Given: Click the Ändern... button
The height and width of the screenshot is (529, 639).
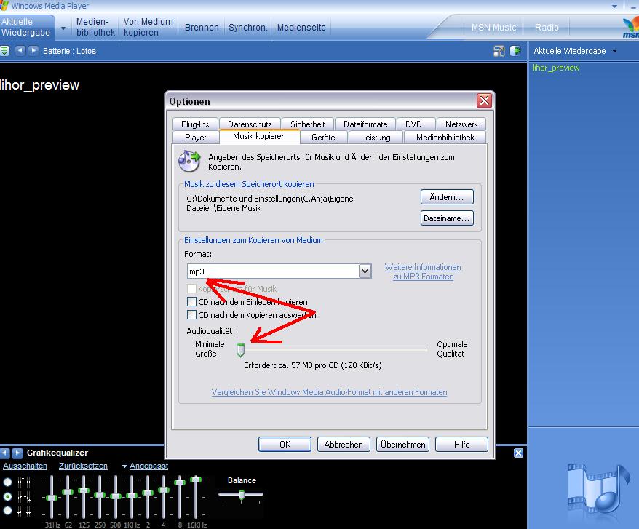Looking at the screenshot, I should 447,197.
